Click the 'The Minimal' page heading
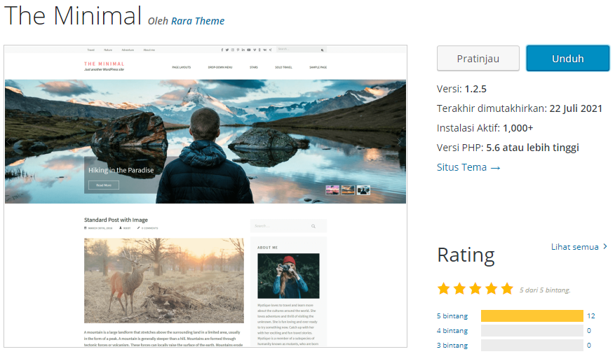Viewport: 615px width, 354px height. click(x=73, y=15)
